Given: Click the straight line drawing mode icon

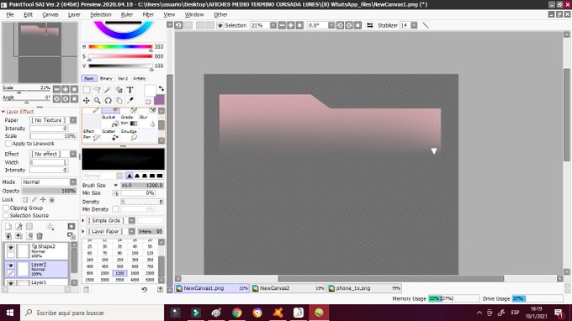Looking at the screenshot, I should (x=426, y=25).
